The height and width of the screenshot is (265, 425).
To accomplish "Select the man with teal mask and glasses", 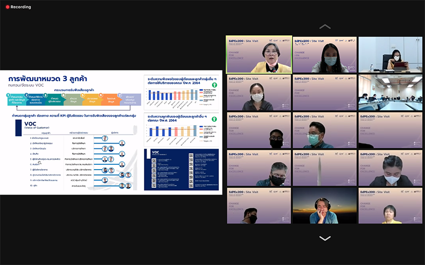I will 325,130.
